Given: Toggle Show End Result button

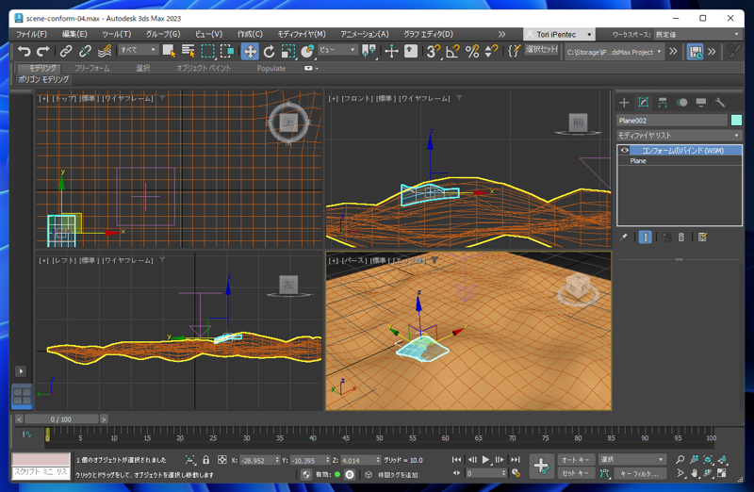Looking at the screenshot, I should click(646, 238).
